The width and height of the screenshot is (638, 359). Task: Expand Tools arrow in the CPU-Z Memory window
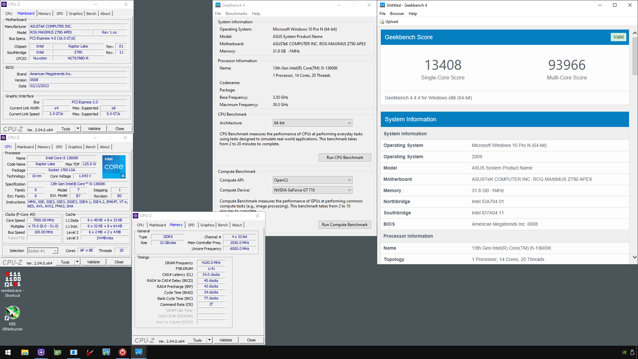tap(209, 340)
